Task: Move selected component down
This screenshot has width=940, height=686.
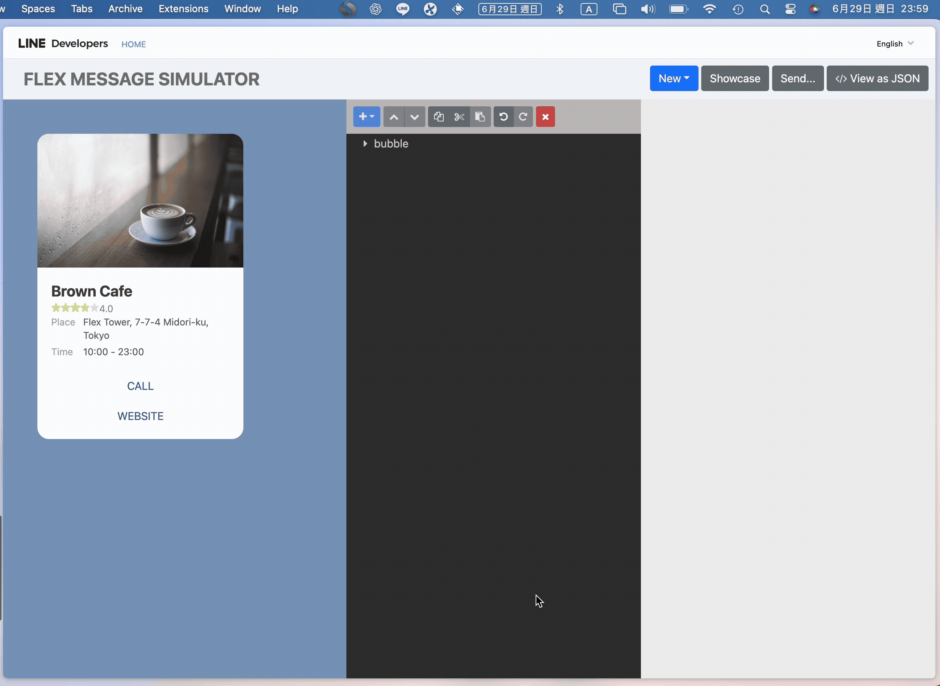Action: tap(414, 117)
